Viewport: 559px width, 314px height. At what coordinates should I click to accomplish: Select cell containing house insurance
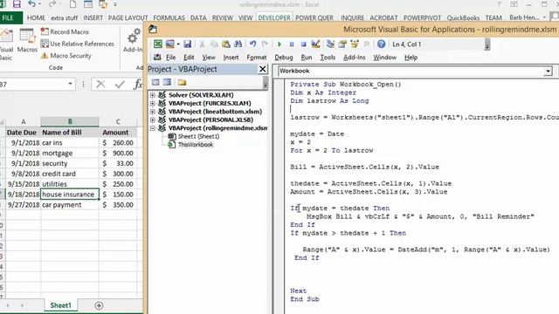[70, 195]
